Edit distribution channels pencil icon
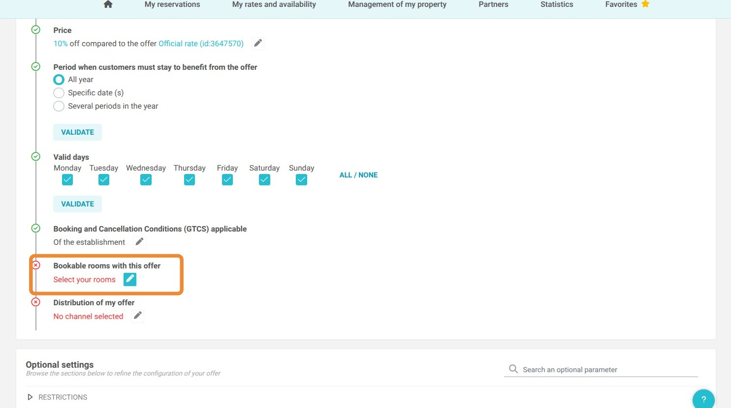The width and height of the screenshot is (731, 408). point(138,316)
